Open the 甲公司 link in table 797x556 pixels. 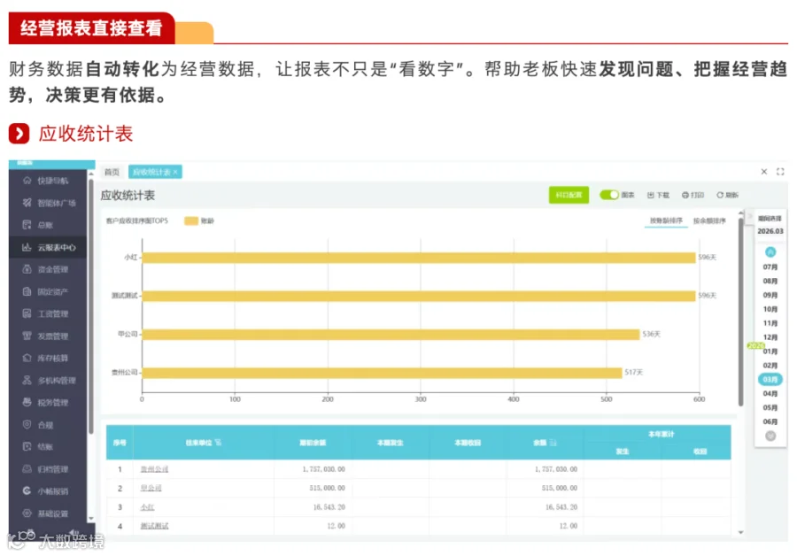151,488
